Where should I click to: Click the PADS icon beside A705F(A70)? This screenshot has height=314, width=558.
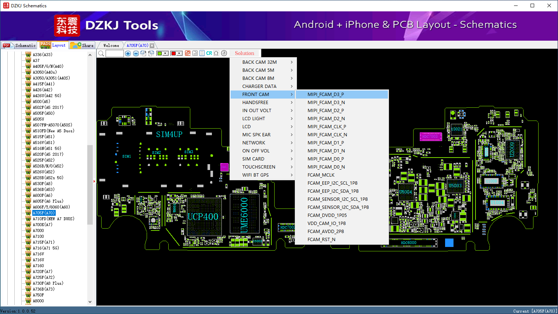tap(28, 213)
